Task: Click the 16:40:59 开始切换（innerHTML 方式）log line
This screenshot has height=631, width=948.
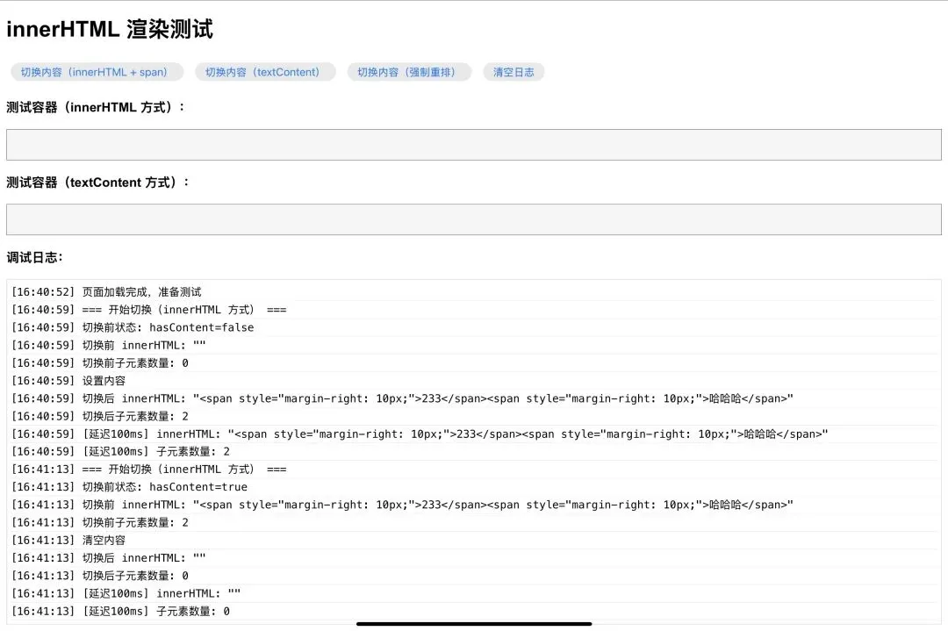Action: point(474,310)
